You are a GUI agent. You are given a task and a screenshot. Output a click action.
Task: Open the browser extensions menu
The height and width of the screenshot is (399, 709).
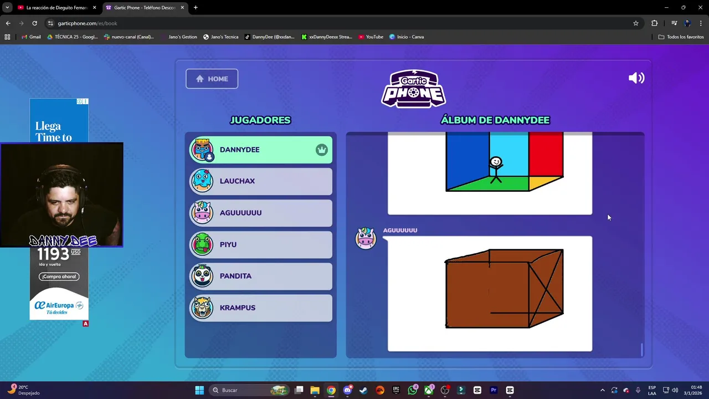[x=655, y=23]
